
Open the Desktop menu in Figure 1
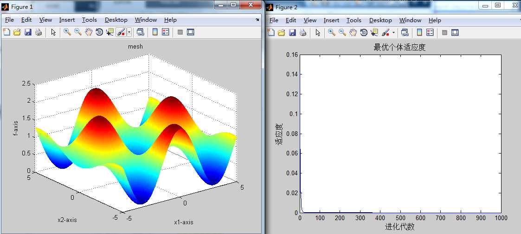[116, 20]
